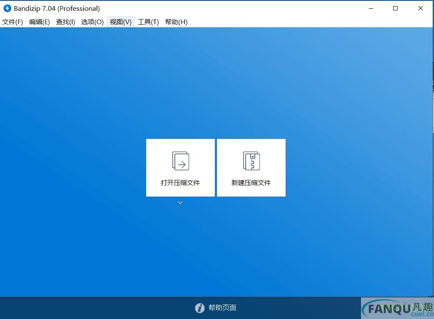
Task: Click the zipper new archive icon
Action: click(x=251, y=161)
